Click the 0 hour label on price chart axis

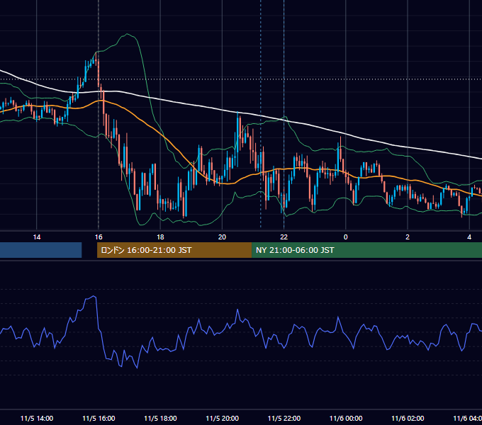(345, 237)
